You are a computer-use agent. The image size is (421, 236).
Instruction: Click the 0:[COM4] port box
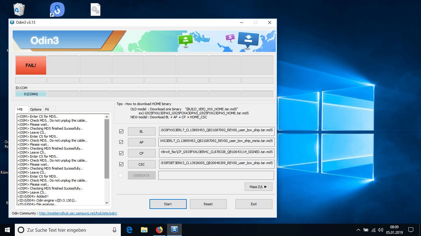(x=31, y=94)
